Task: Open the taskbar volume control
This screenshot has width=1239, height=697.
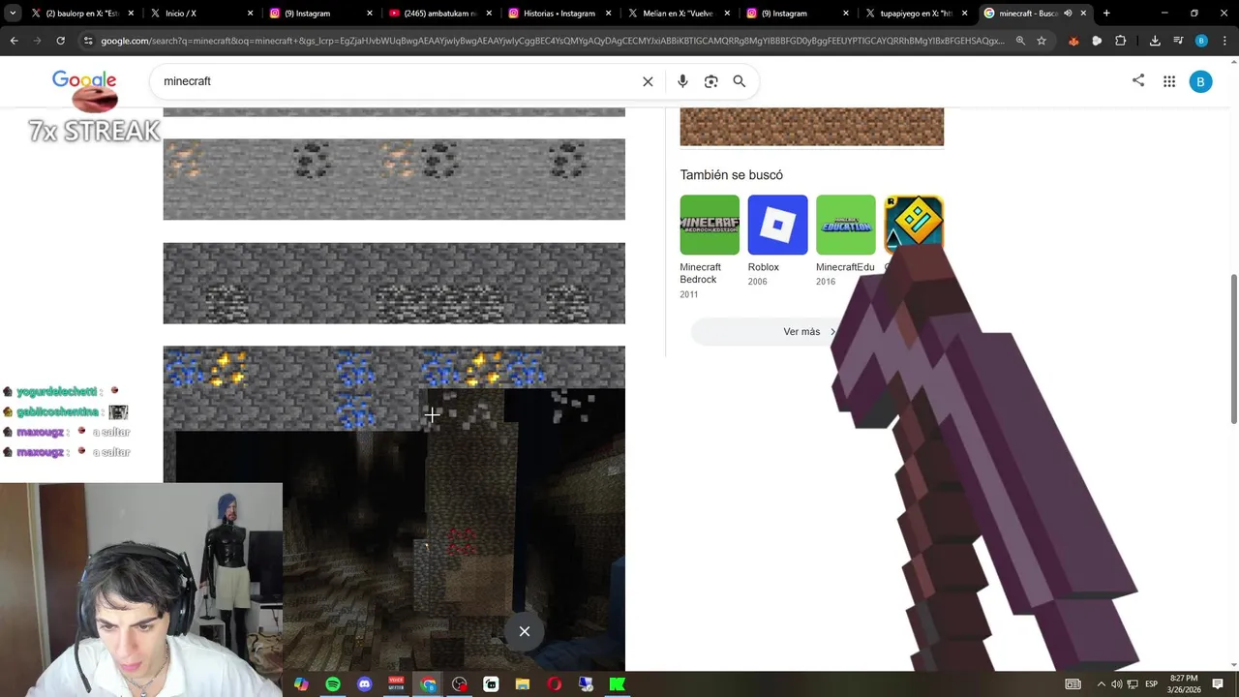Action: point(1116,684)
